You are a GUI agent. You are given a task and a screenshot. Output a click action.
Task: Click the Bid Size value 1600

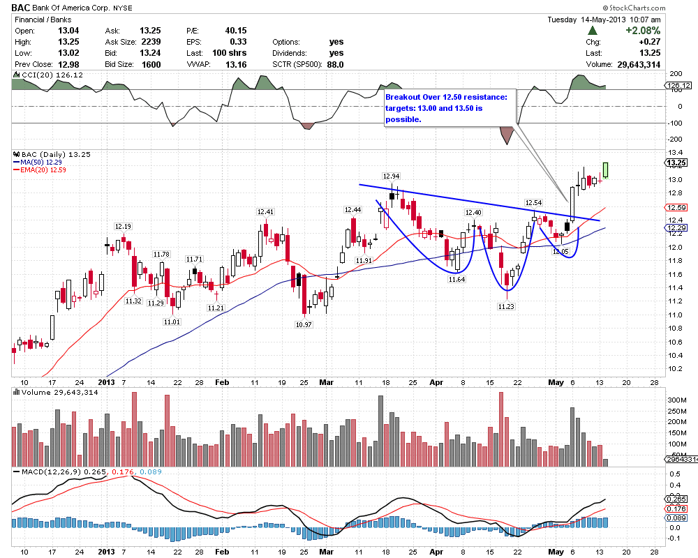coord(151,65)
